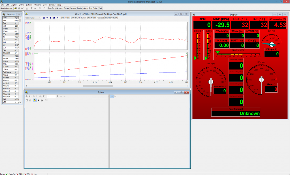Select the Fuel Status row in Sensors list

(x=10, y=72)
